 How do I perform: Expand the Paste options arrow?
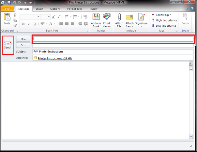click(x=7, y=26)
